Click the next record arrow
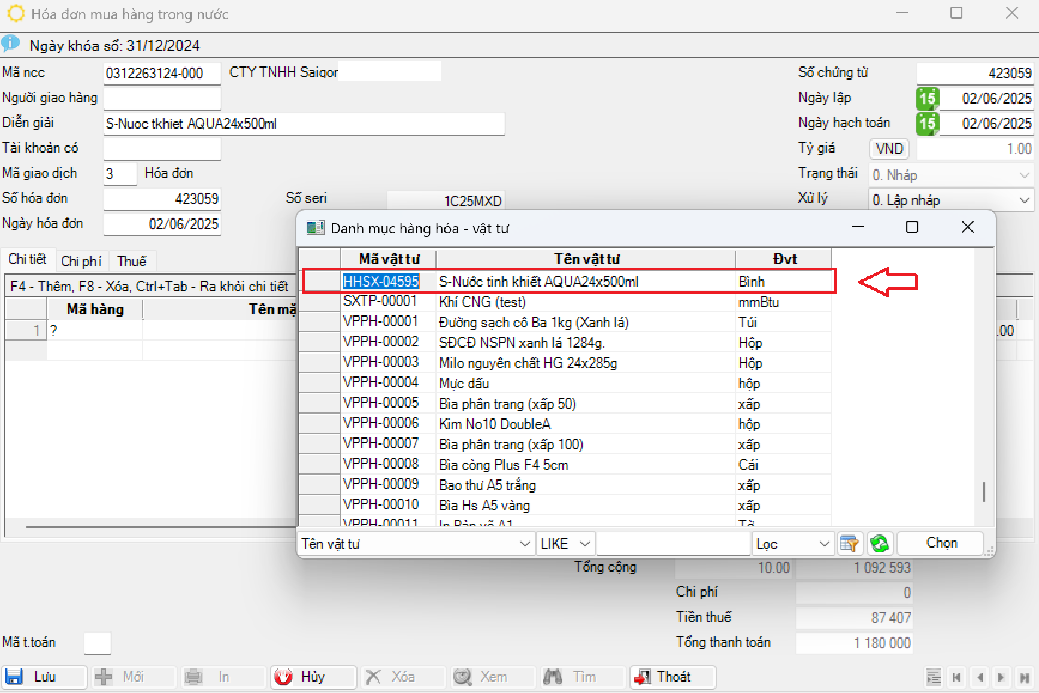This screenshot has height=693, width=1039. pos(1001,677)
